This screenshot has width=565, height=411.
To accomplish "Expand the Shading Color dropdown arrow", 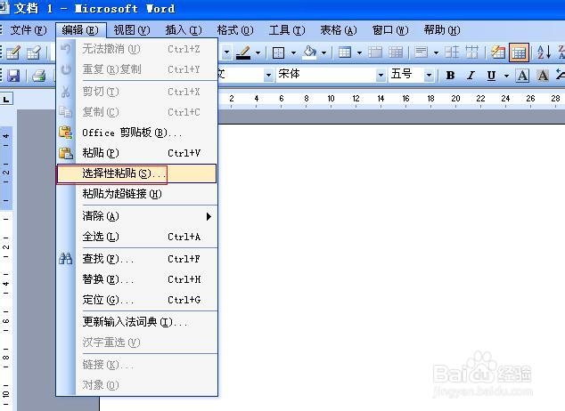I will (323, 52).
